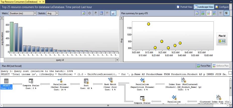
Task: Open the view query text icon
Action: (96, 13)
